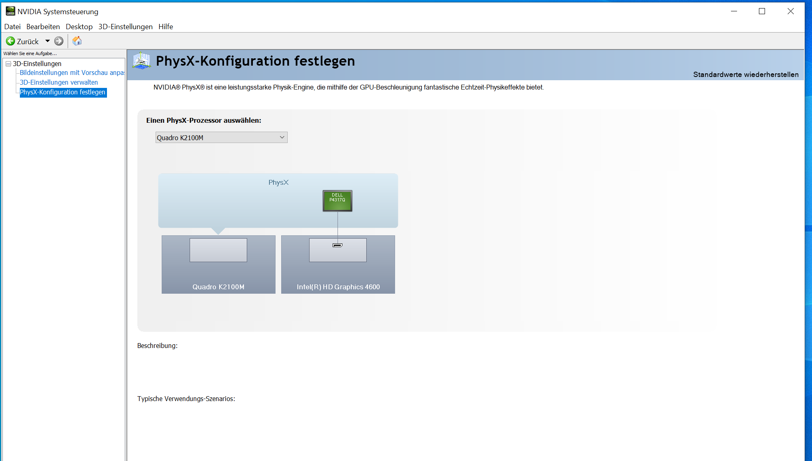Click Standardwerte wiederherstellen

[x=746, y=75]
